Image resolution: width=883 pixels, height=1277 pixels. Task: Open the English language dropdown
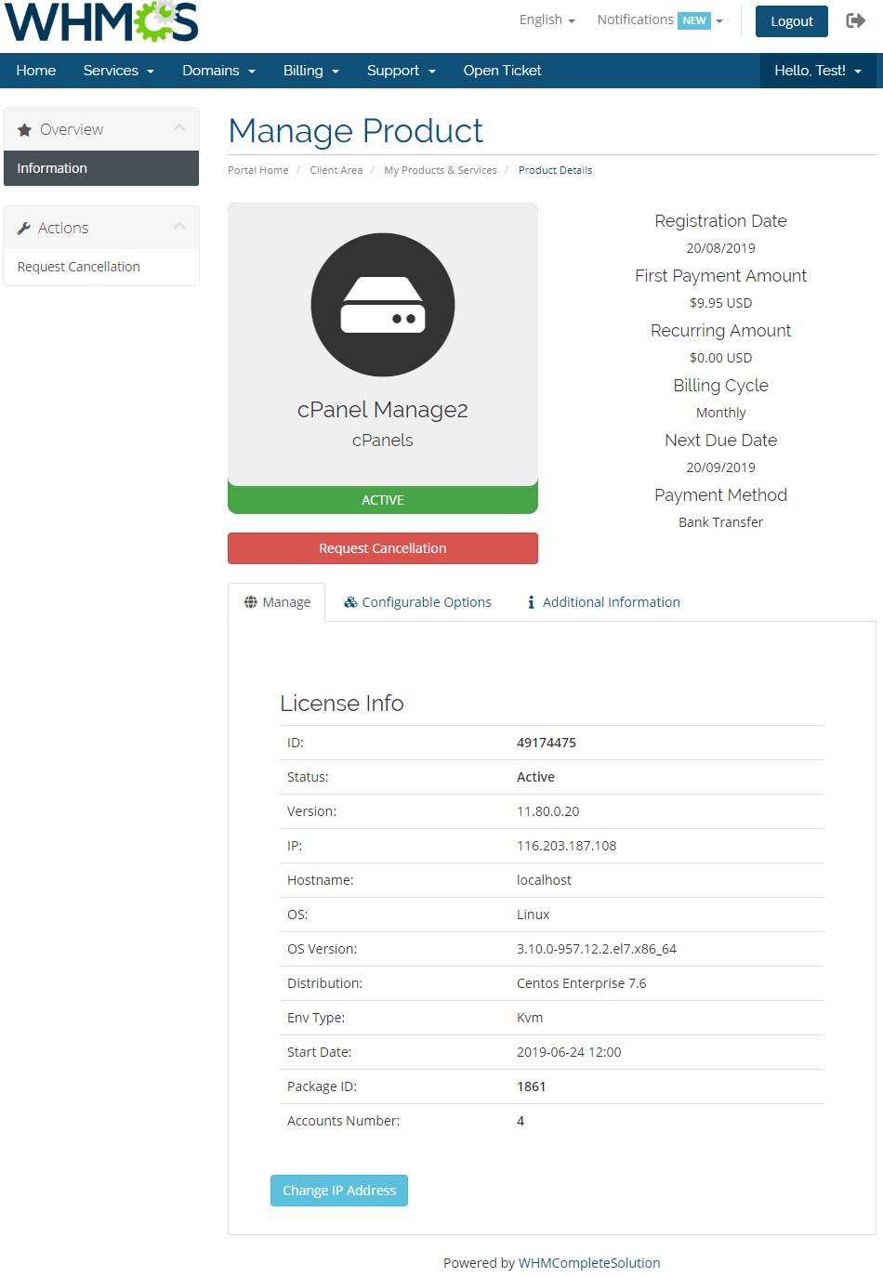[547, 20]
